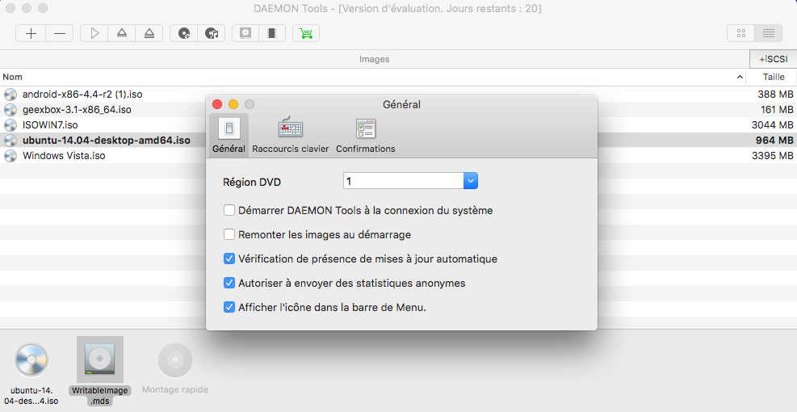797x412 pixels.
Task: Click the 388 MB size value
Action: click(x=775, y=94)
